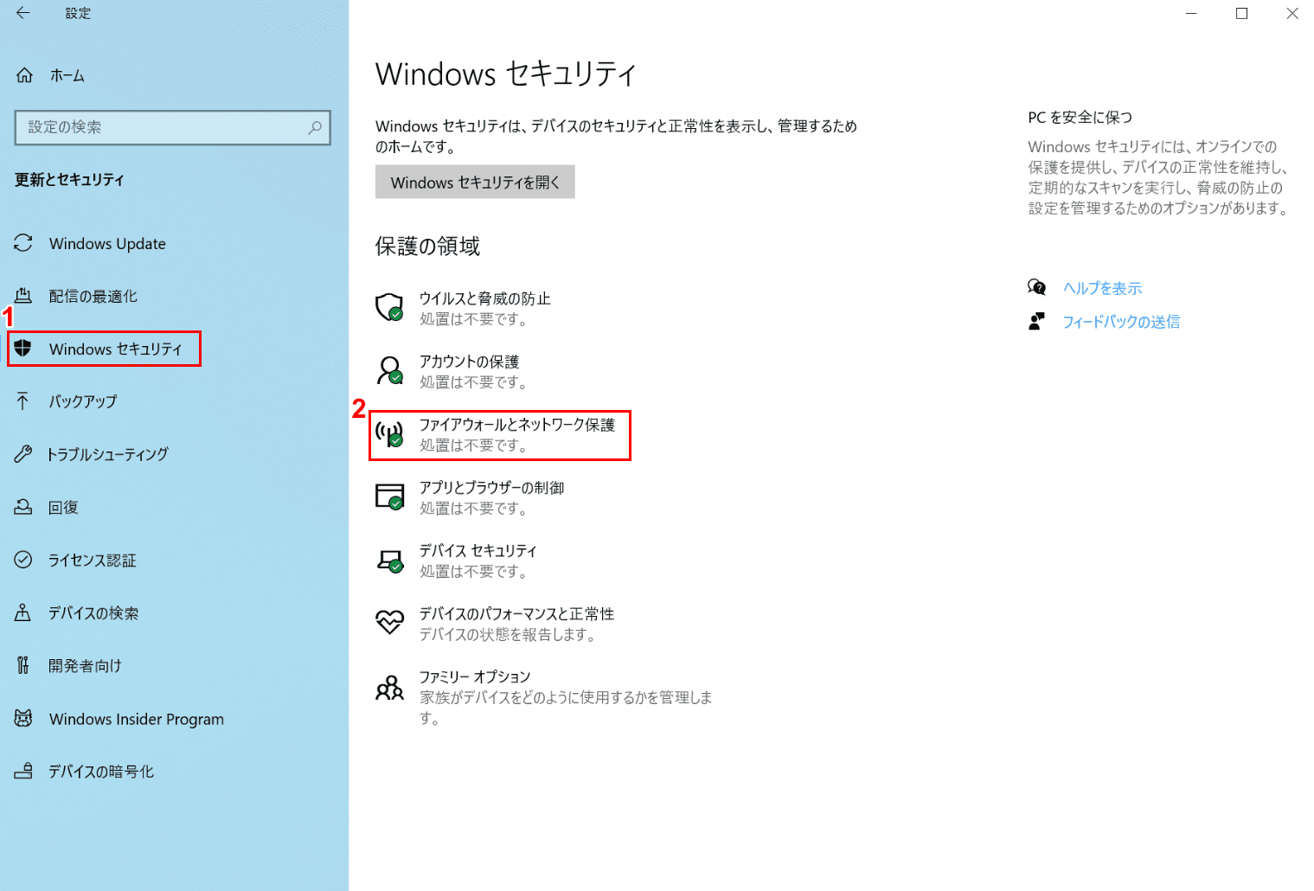Click the recovery icon in sidebar

(23, 507)
